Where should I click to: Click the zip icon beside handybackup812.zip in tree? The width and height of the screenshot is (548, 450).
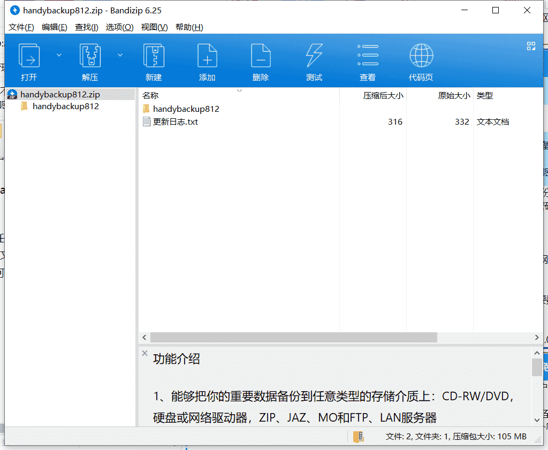pyautogui.click(x=12, y=94)
